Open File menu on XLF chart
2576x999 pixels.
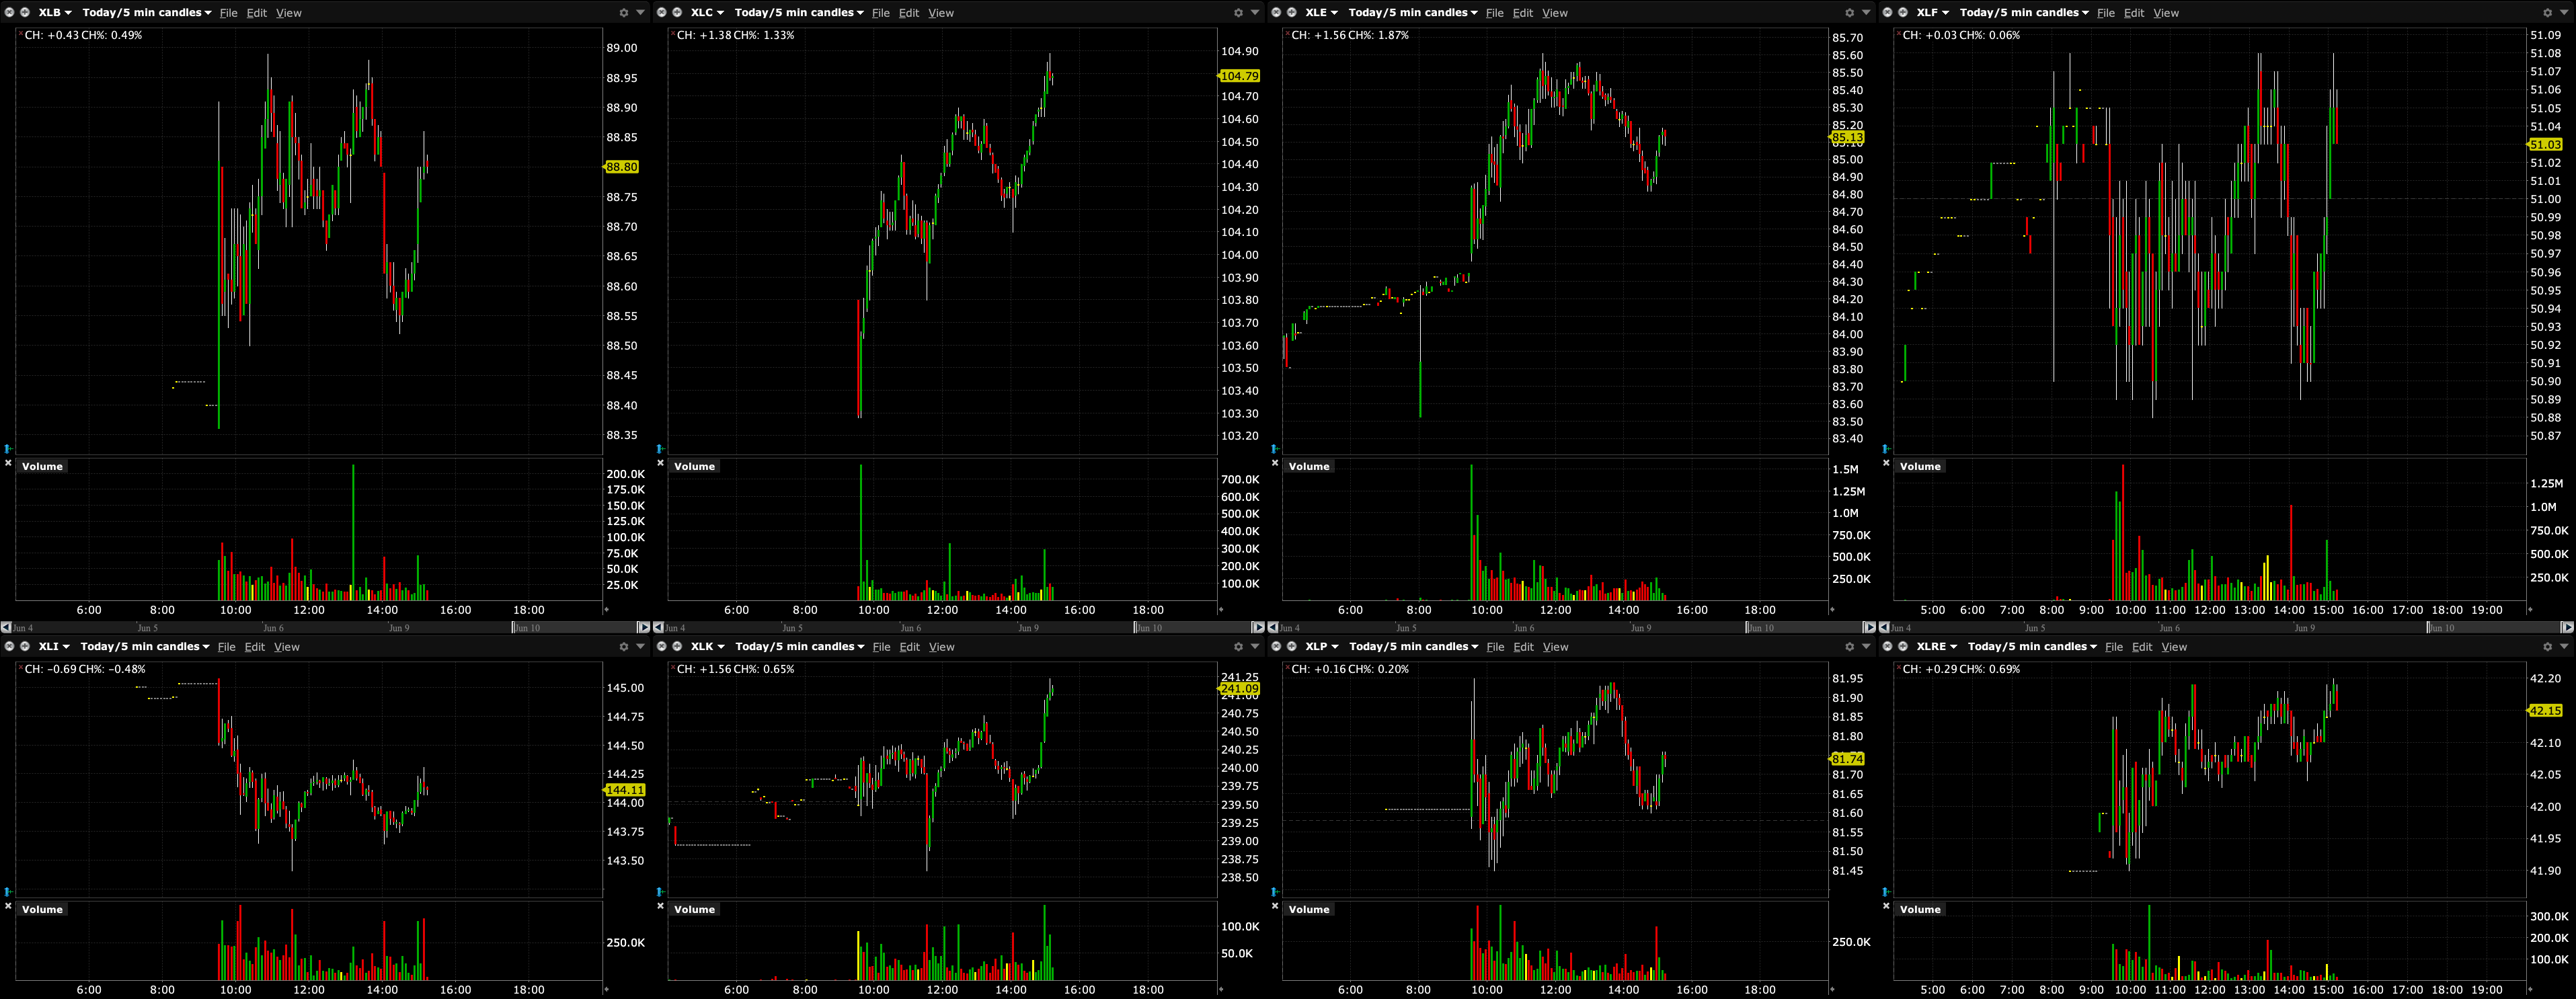point(2105,13)
